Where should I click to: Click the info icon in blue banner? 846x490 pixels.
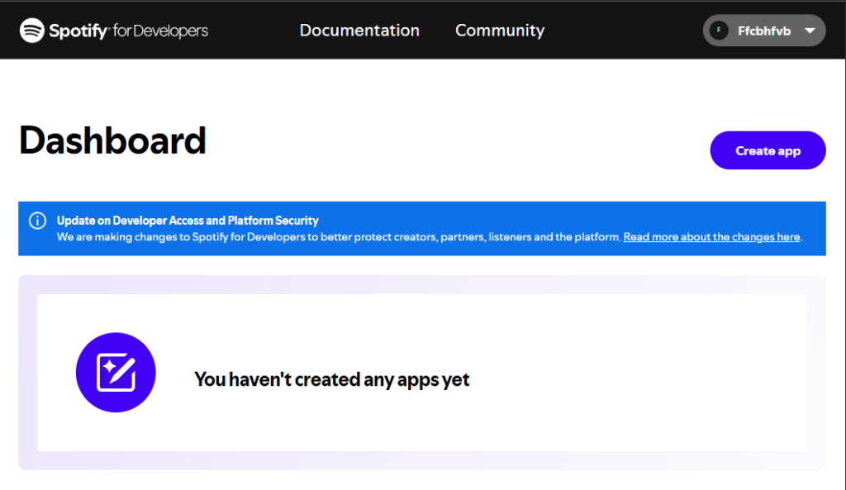pos(37,221)
